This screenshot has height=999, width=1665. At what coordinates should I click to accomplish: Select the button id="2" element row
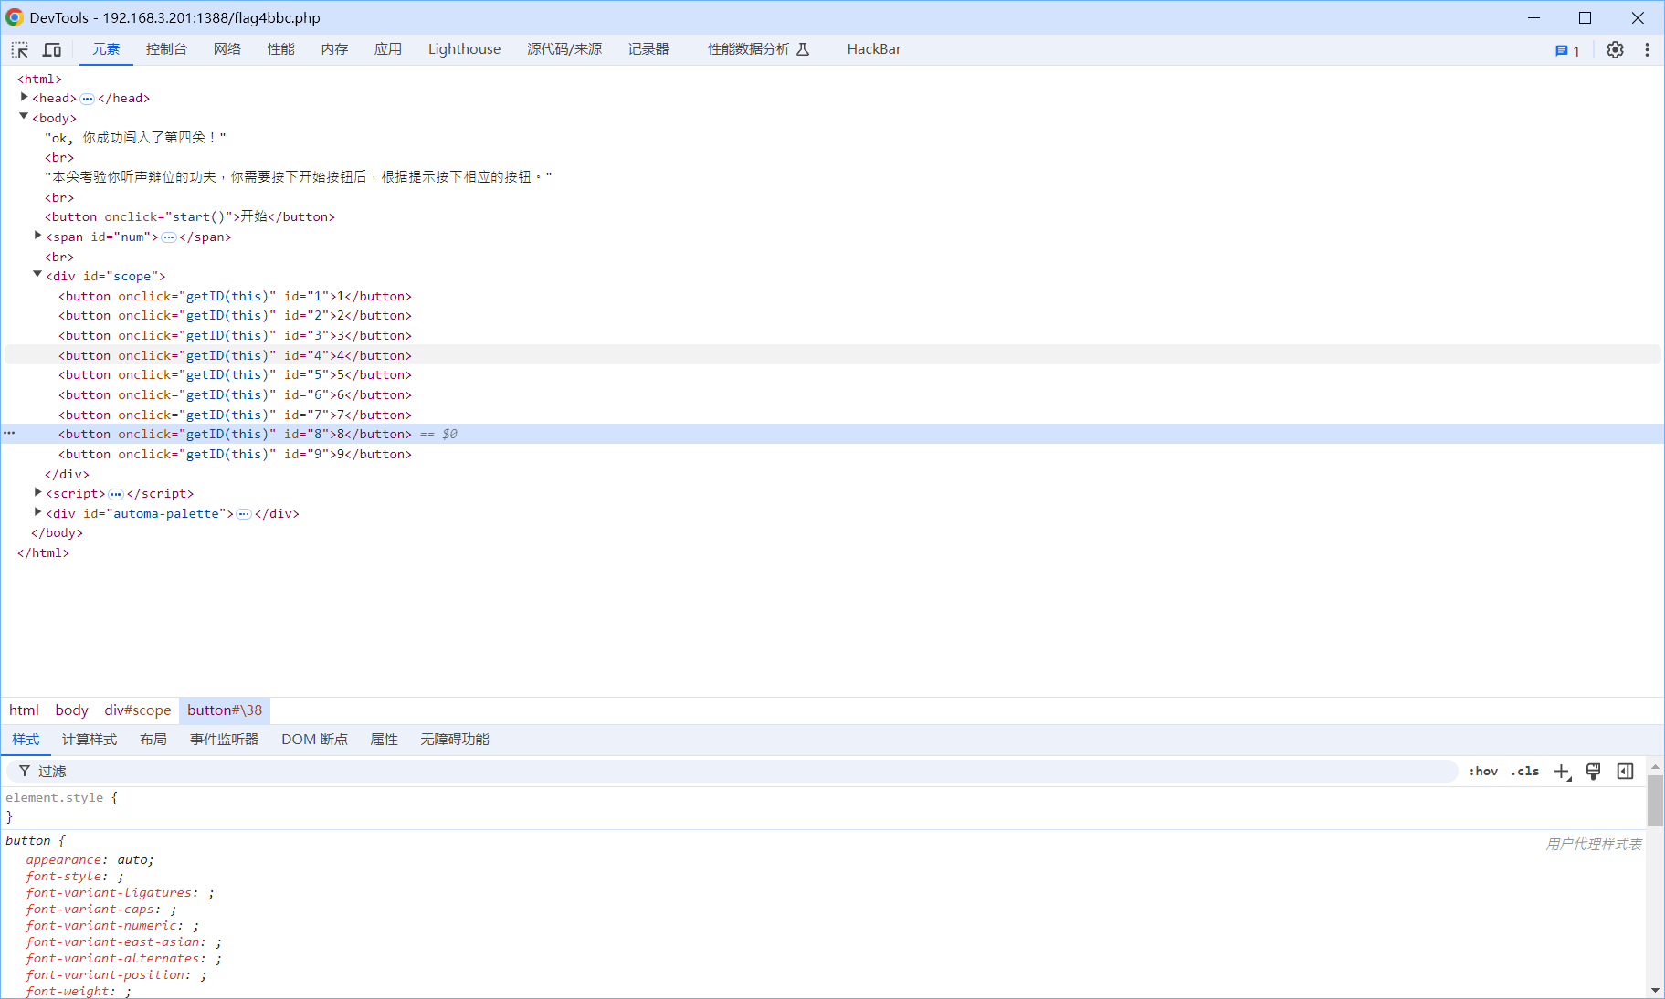point(236,316)
